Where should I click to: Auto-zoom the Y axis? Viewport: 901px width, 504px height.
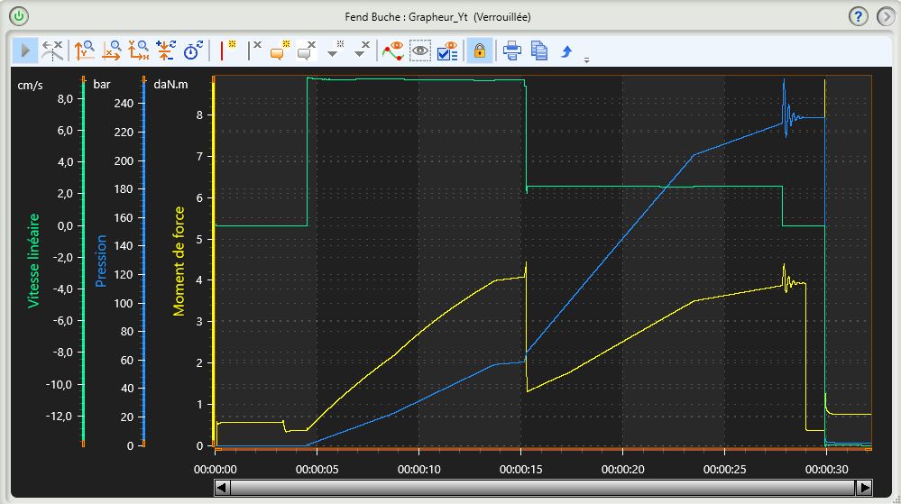85,50
